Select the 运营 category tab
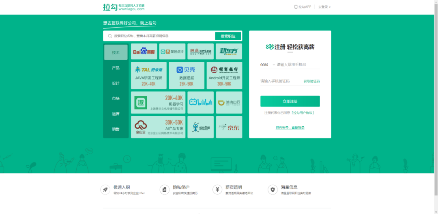This screenshot has height=214, width=438. 116,114
